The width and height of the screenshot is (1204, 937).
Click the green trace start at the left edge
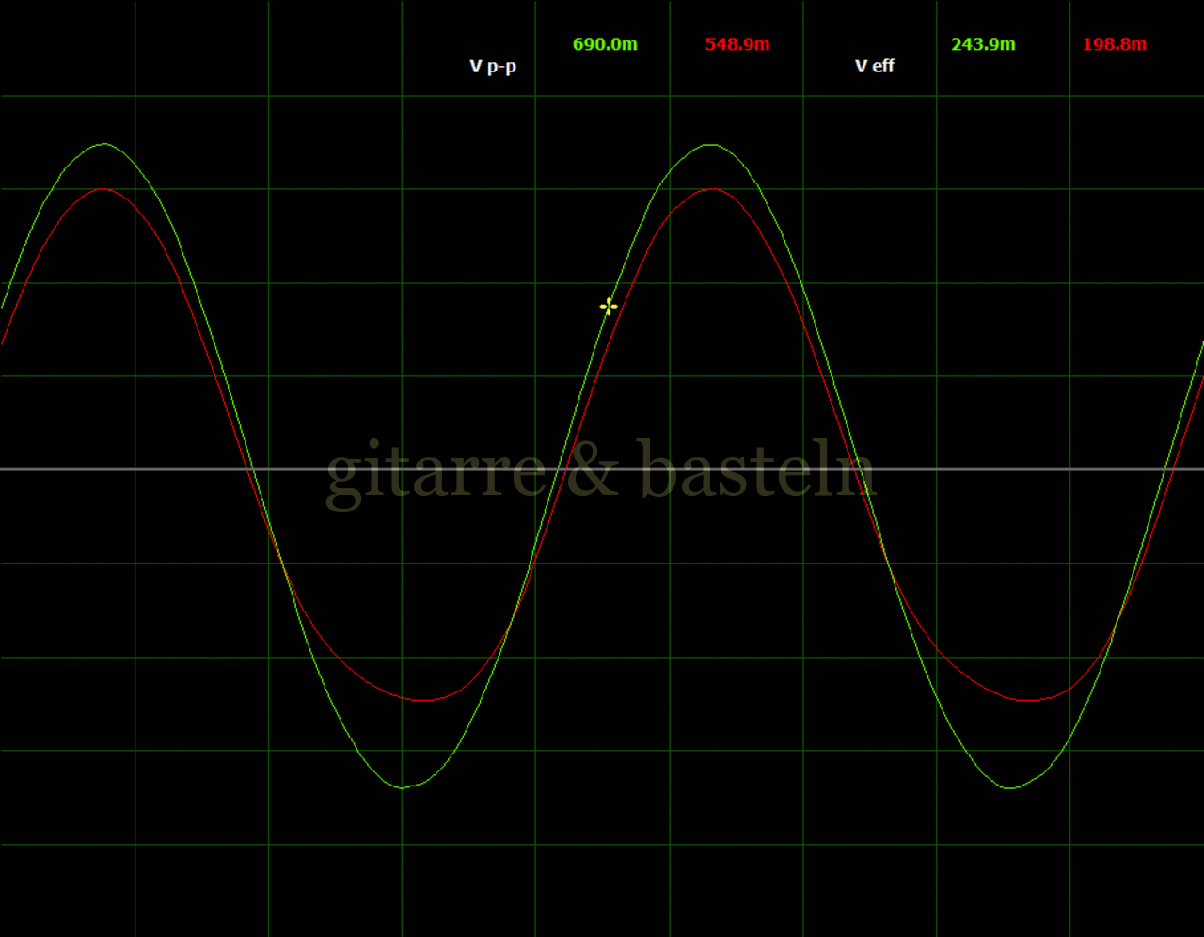(x=3, y=306)
